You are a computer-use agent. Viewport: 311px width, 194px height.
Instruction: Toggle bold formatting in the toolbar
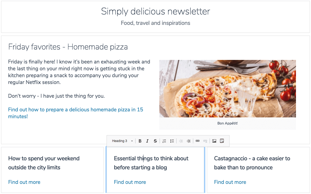coord(140,141)
